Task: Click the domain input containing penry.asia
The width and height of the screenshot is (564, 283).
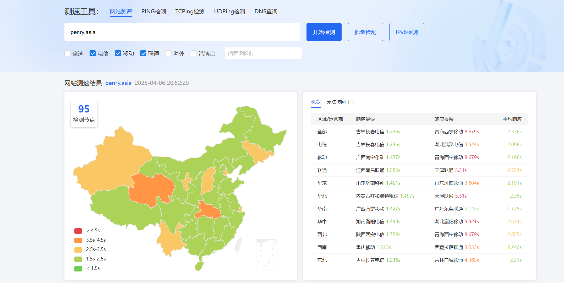Action: click(182, 32)
